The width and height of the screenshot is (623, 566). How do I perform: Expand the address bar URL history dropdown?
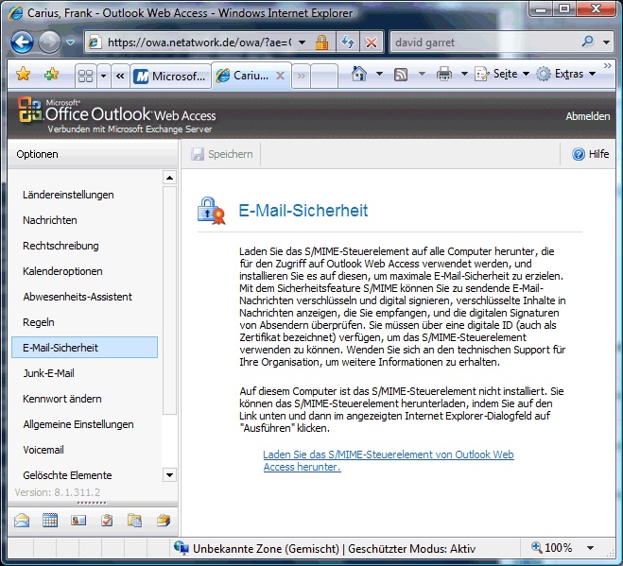pos(302,43)
